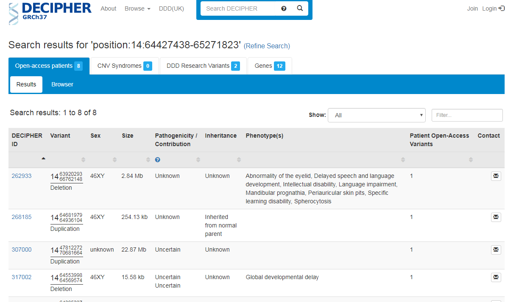Click the 2.84 Mb size cell
The image size is (505, 302).
point(132,176)
